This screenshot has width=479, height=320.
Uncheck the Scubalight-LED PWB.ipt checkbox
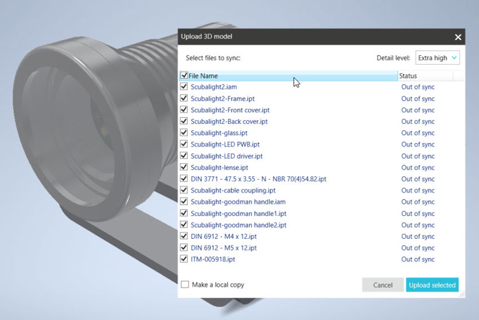point(184,144)
